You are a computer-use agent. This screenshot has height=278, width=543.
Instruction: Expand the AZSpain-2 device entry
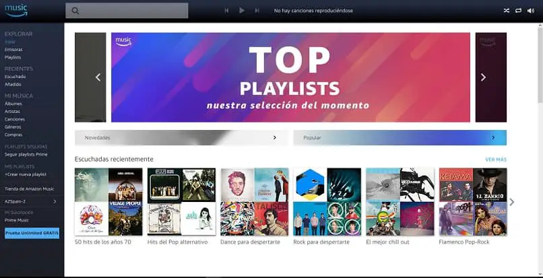pyautogui.click(x=31, y=201)
